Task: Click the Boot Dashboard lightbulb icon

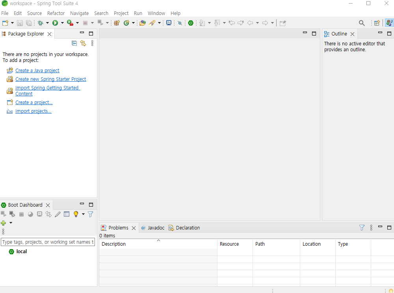Action: pos(76,214)
